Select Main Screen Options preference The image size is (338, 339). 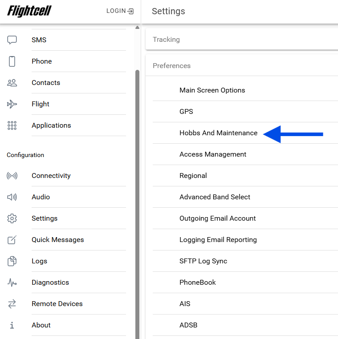click(212, 90)
